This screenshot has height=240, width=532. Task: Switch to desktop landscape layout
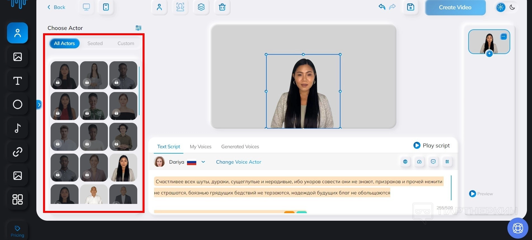[x=86, y=7]
